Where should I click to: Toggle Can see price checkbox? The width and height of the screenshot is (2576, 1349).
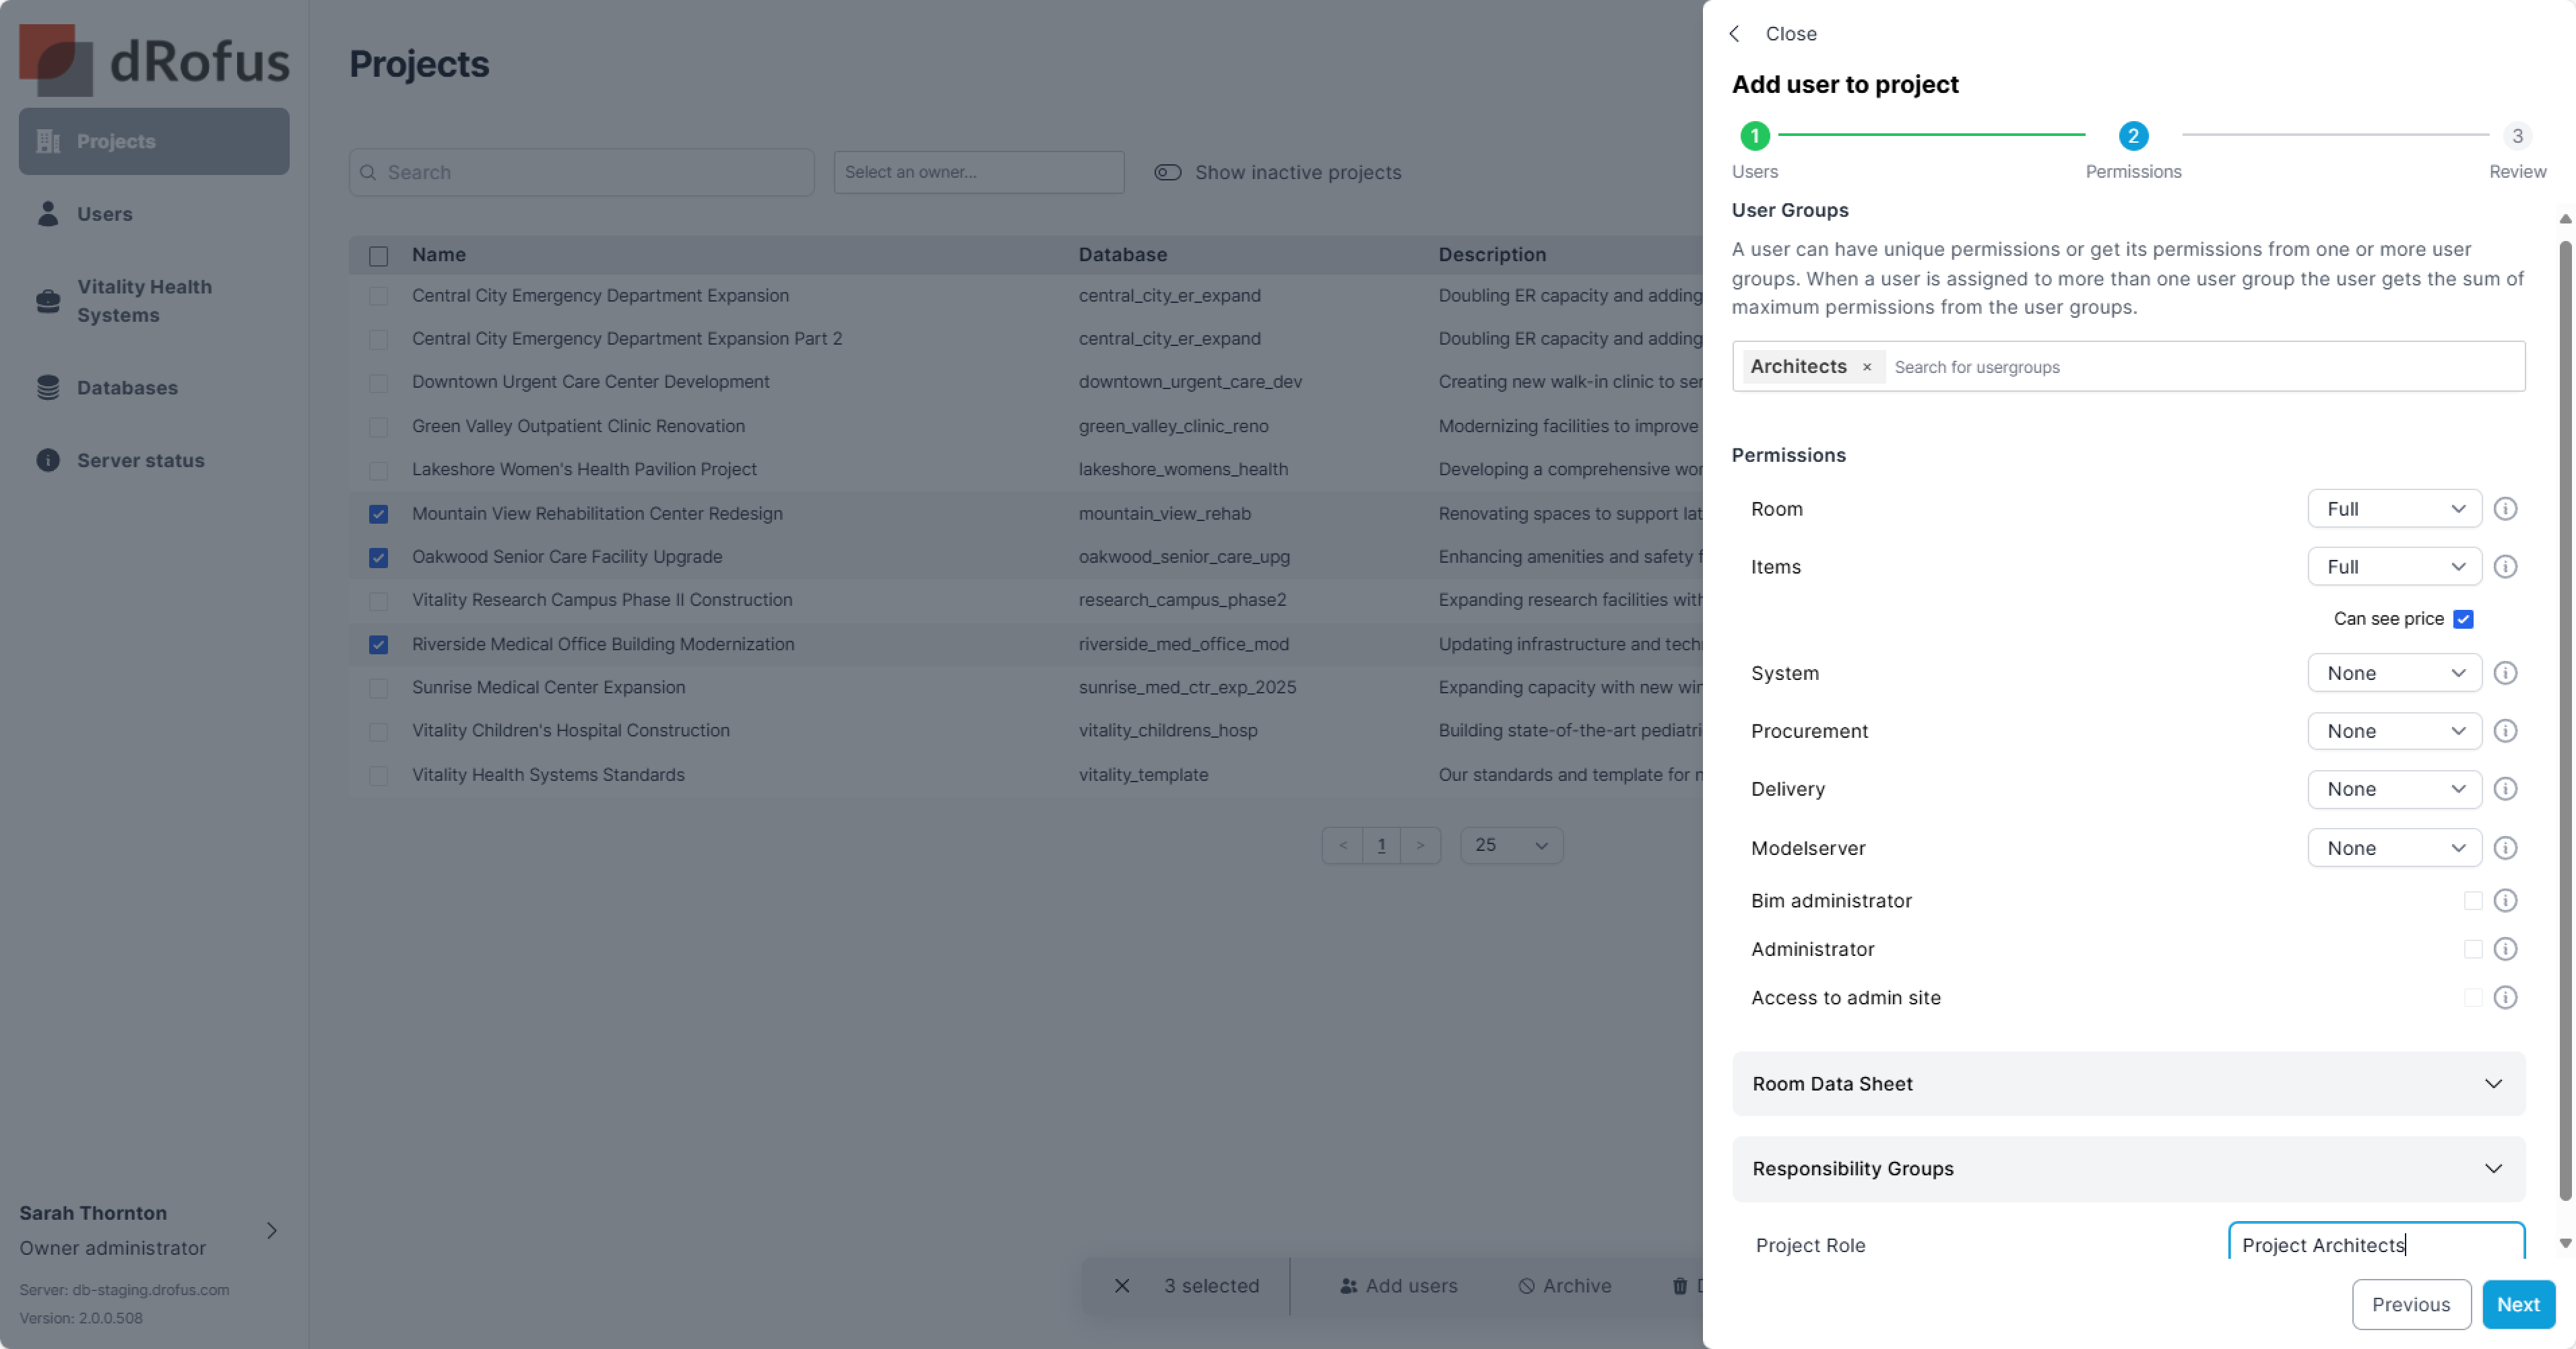pyautogui.click(x=2463, y=619)
